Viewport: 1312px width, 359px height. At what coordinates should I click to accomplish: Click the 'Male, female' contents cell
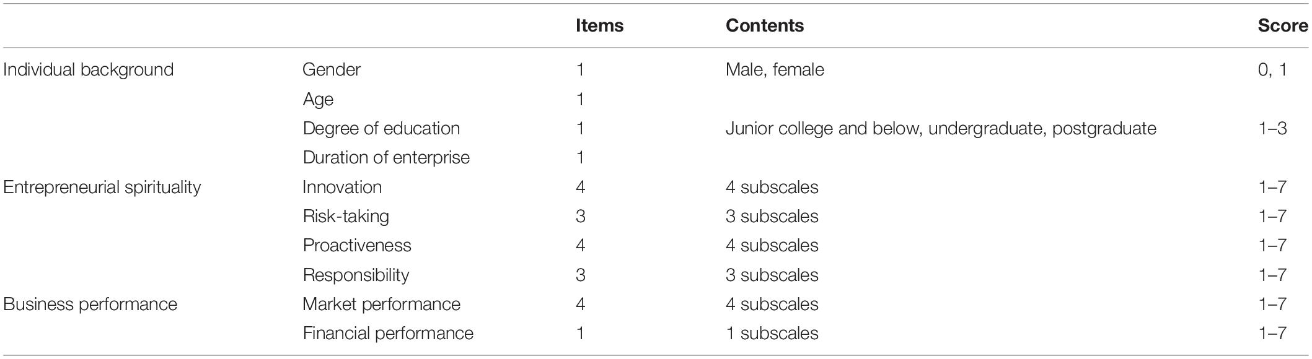775,70
